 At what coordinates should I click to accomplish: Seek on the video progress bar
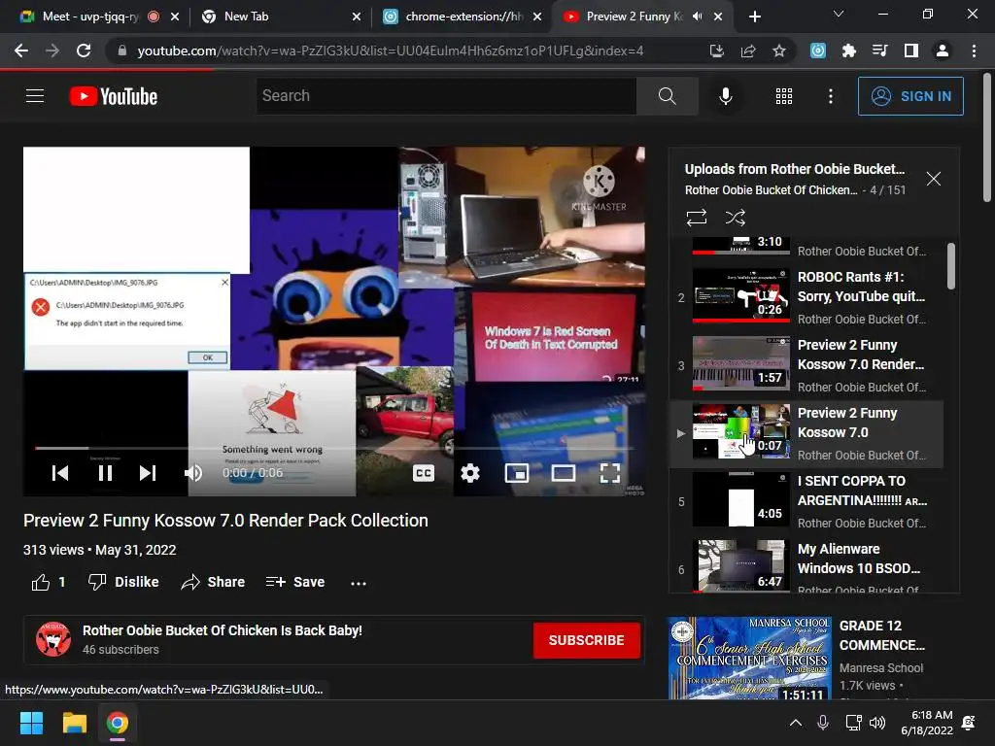click(x=334, y=448)
